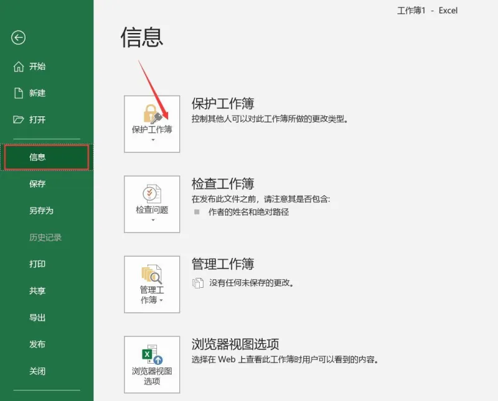The image size is (498, 401).
Task: Open the 导出 page
Action: click(37, 318)
